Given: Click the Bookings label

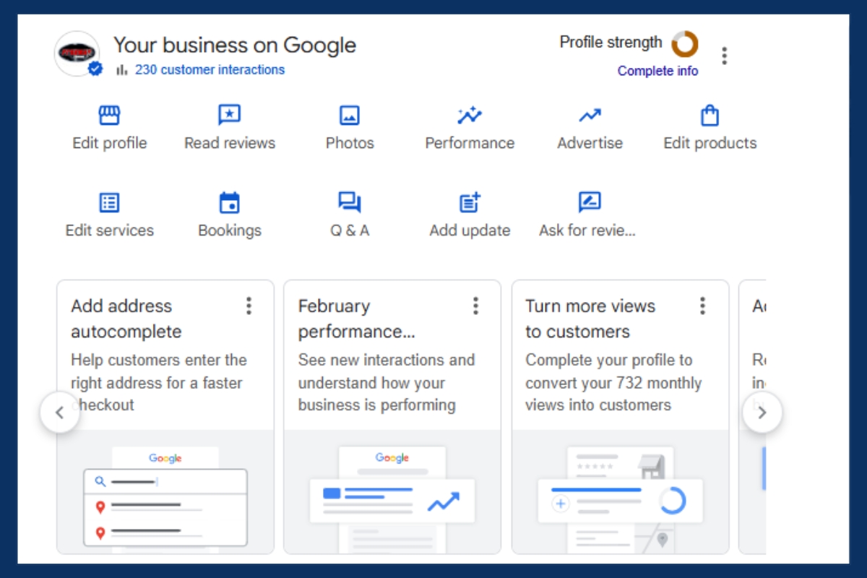Looking at the screenshot, I should click(x=230, y=230).
